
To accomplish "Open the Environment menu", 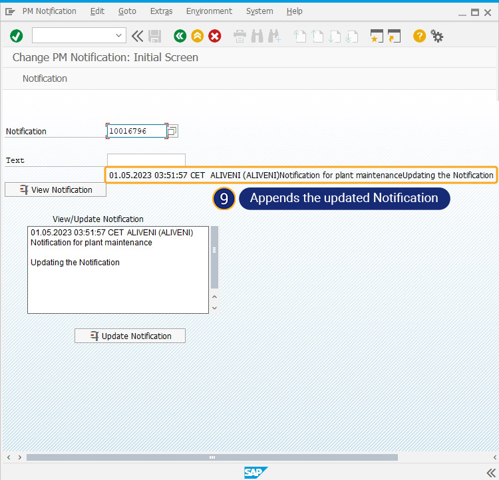I will coord(209,11).
